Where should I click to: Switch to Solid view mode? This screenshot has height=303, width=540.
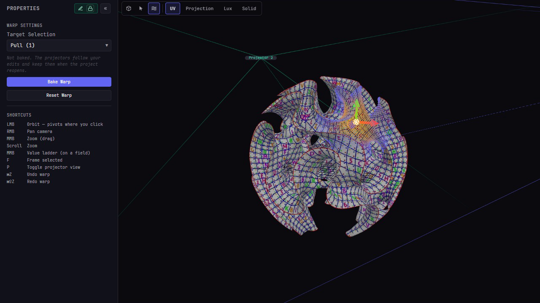pos(249,8)
